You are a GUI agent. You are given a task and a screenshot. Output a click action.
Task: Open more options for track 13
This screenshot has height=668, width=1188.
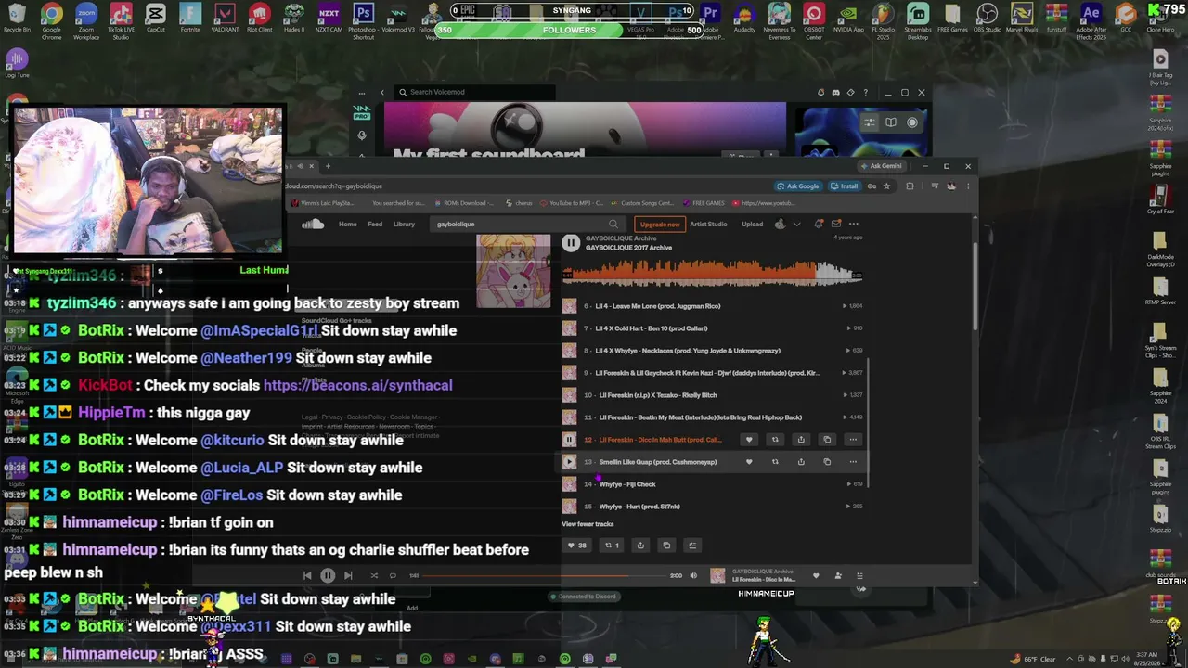coord(853,462)
